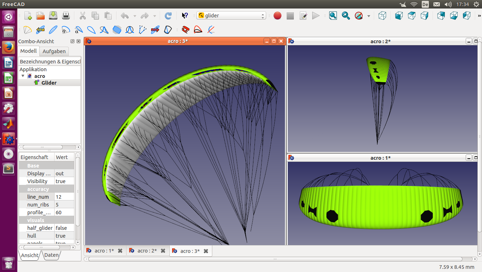Open the glider workbench selector dropdown

(x=231, y=16)
